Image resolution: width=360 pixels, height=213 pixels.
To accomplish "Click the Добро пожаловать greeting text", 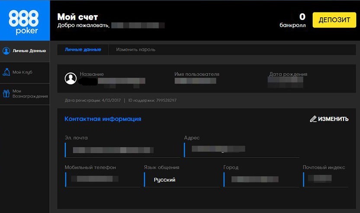I will point(84,25).
